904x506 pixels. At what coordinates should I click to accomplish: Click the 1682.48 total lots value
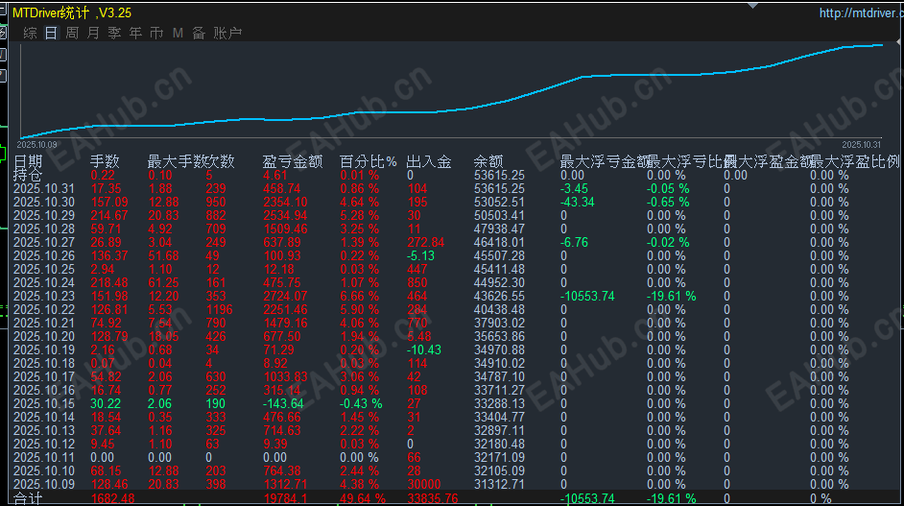pyautogui.click(x=112, y=498)
